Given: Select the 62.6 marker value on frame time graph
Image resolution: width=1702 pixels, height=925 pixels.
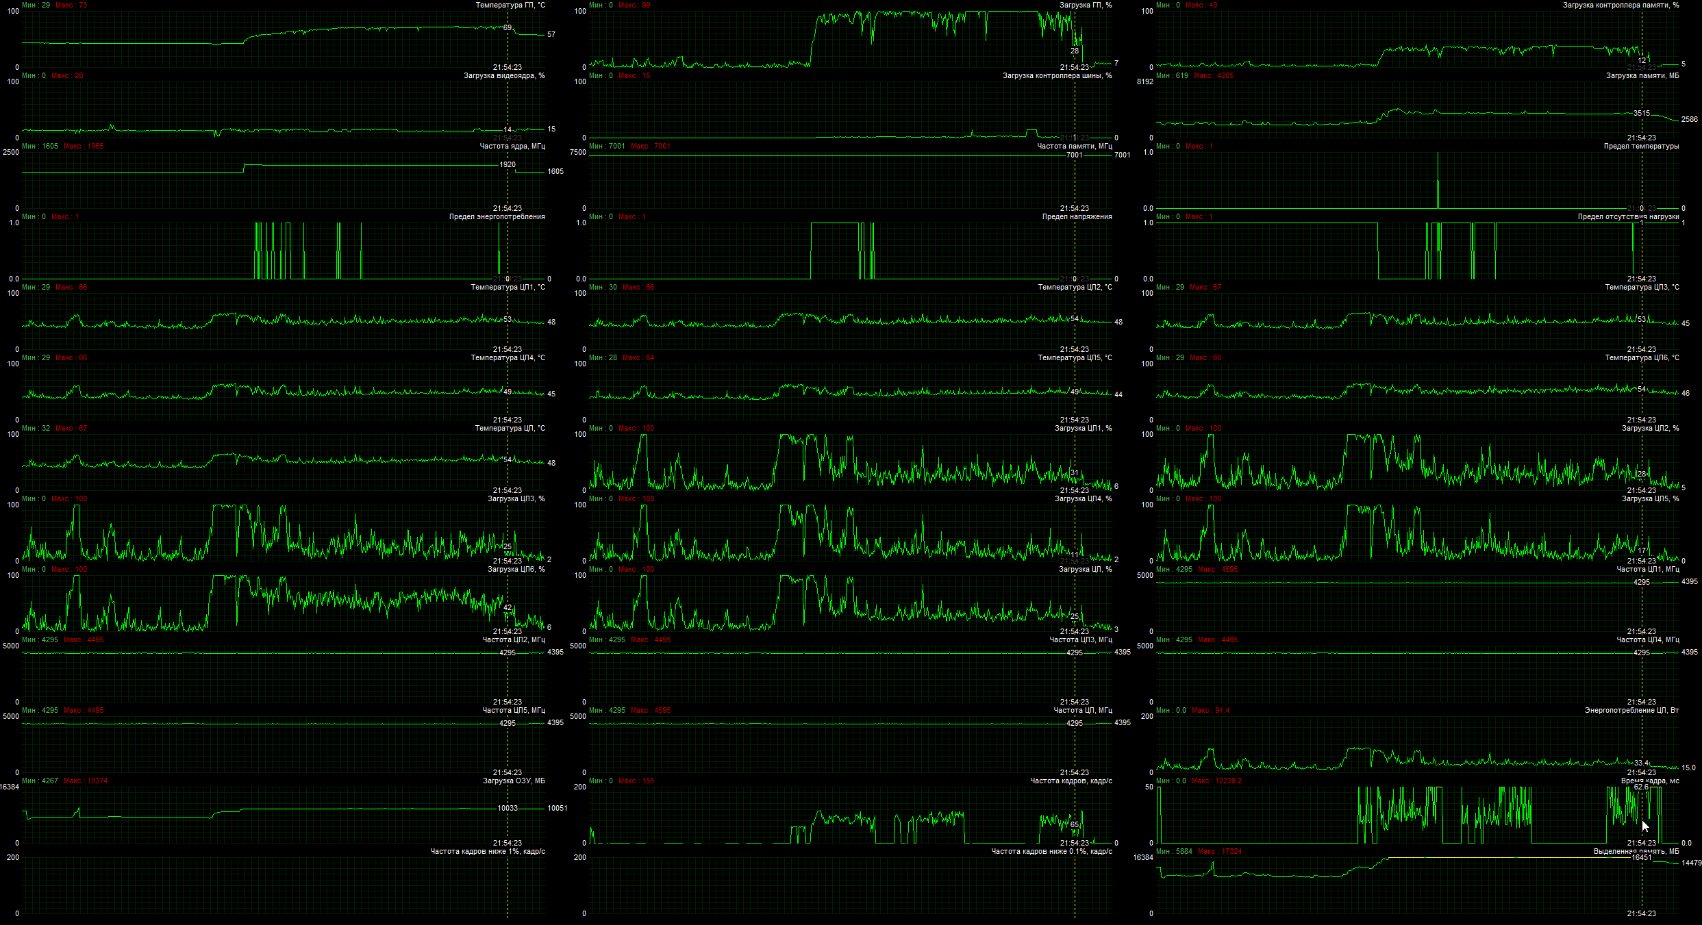Looking at the screenshot, I should coord(1642,787).
